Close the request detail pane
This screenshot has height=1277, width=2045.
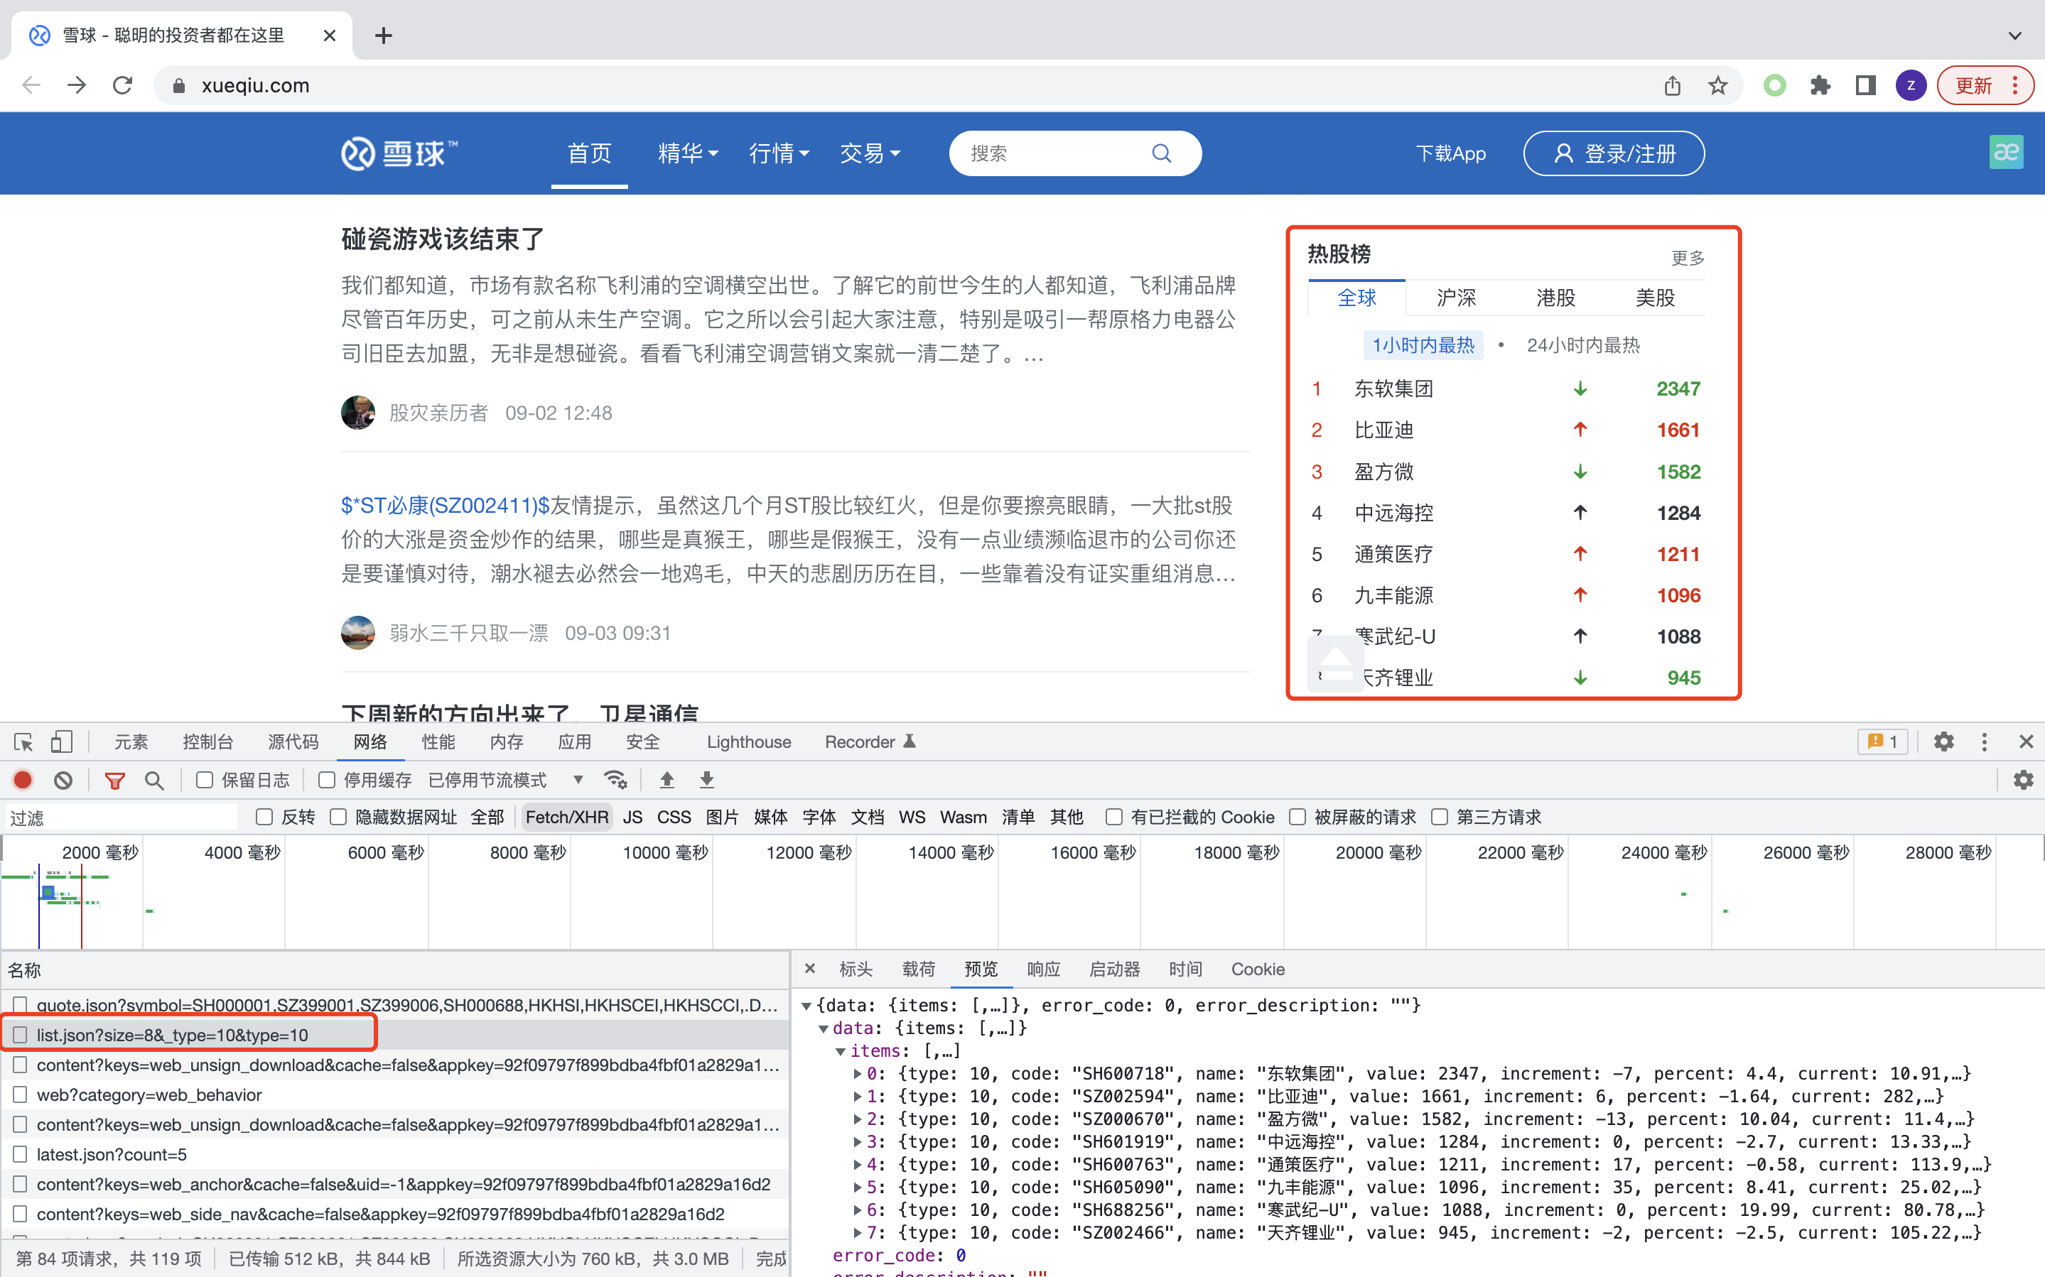(x=810, y=968)
